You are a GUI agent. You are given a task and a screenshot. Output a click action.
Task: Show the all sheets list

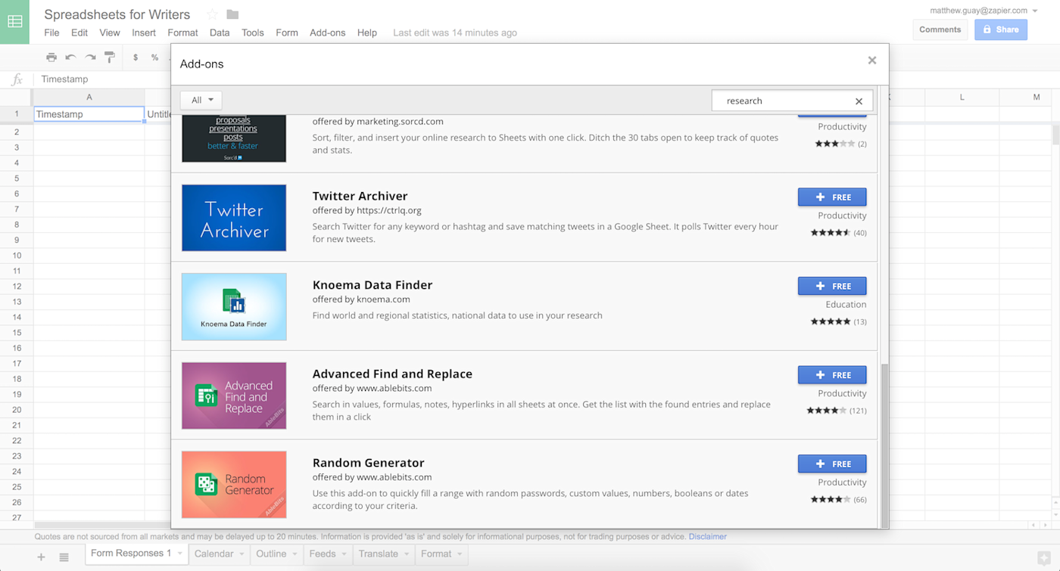64,557
